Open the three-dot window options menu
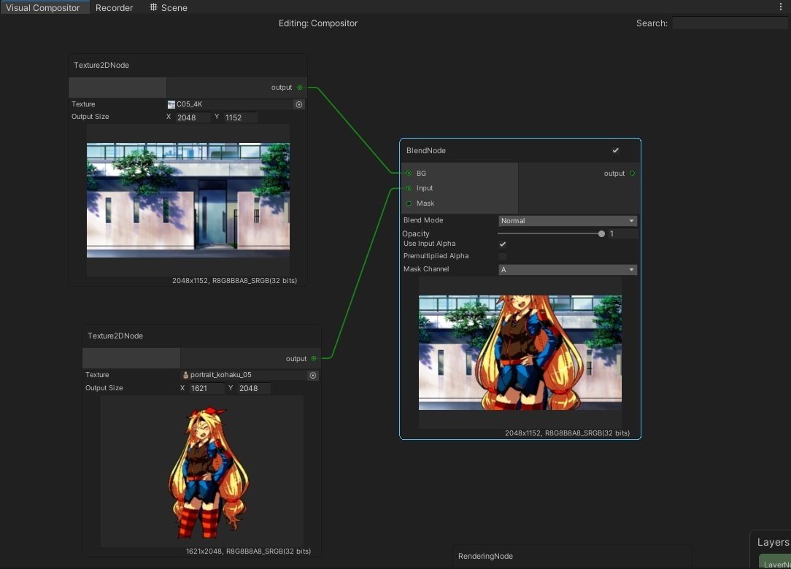Screen dimensions: 791x569 780,7
